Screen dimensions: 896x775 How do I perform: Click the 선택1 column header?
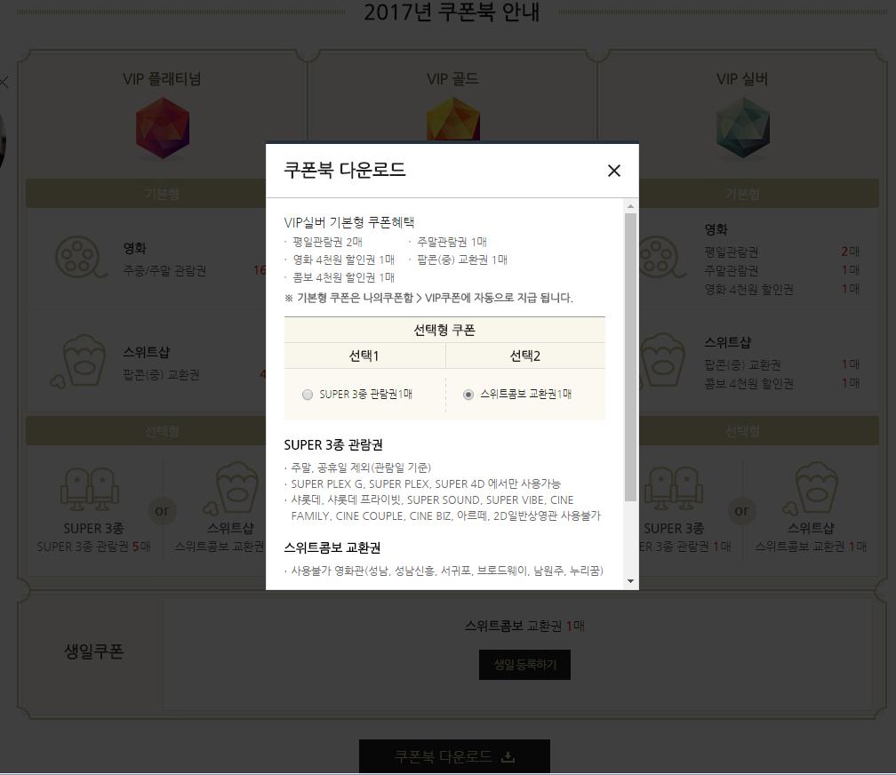click(364, 356)
